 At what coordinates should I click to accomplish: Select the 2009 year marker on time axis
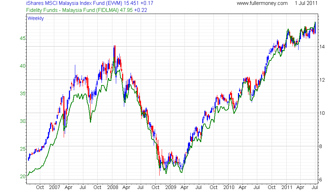coord(170,187)
